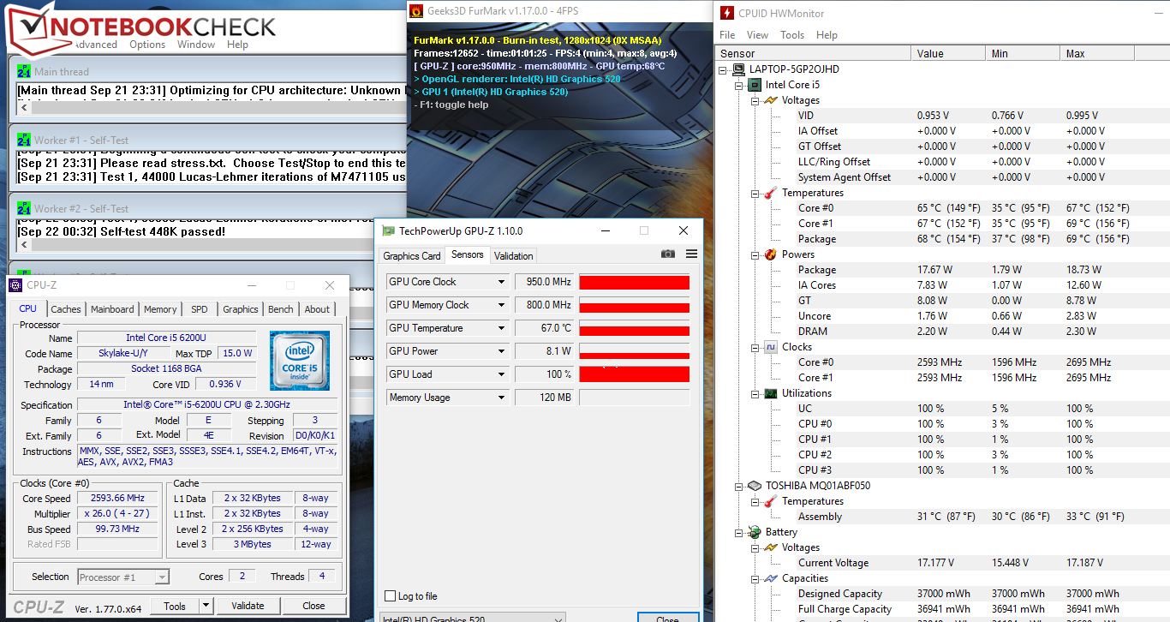Click the CPU-Z title bar app icon
This screenshot has height=622, width=1170.
point(16,285)
